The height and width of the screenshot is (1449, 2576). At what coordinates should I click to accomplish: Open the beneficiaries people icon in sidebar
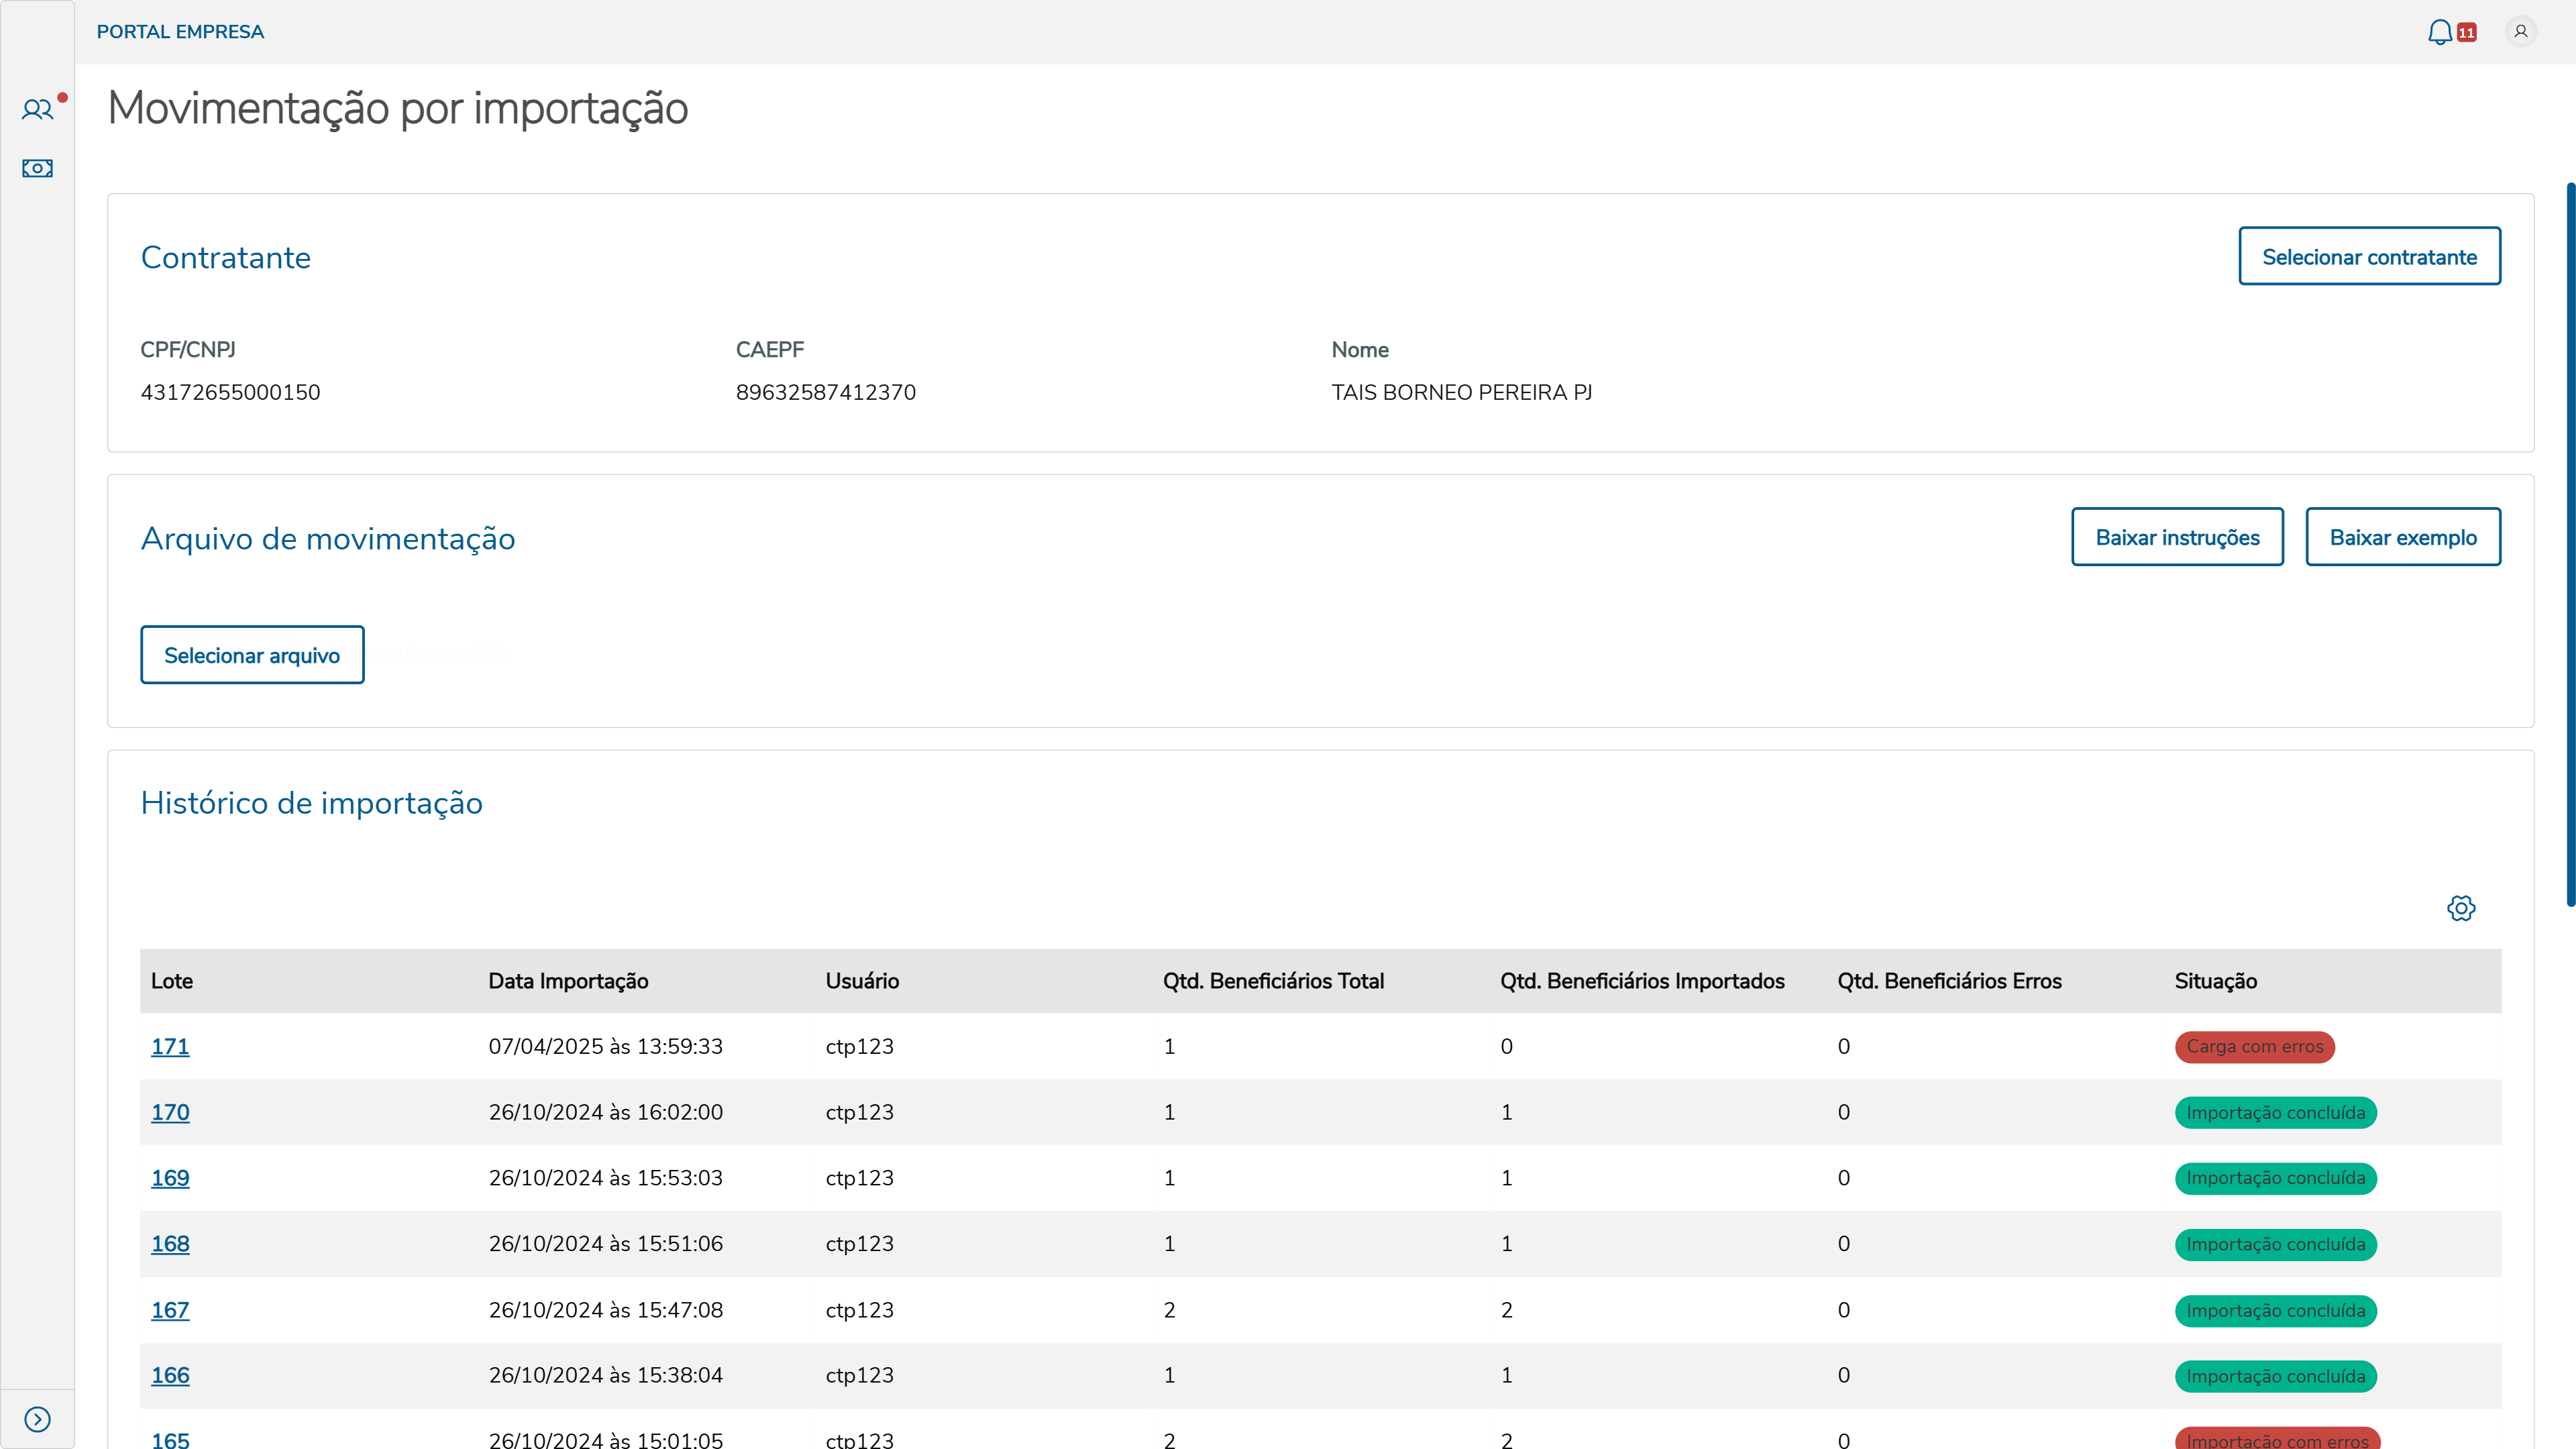[x=37, y=109]
